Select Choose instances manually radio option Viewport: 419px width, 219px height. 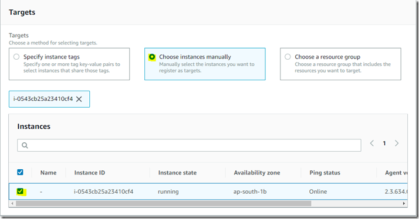[x=152, y=57]
